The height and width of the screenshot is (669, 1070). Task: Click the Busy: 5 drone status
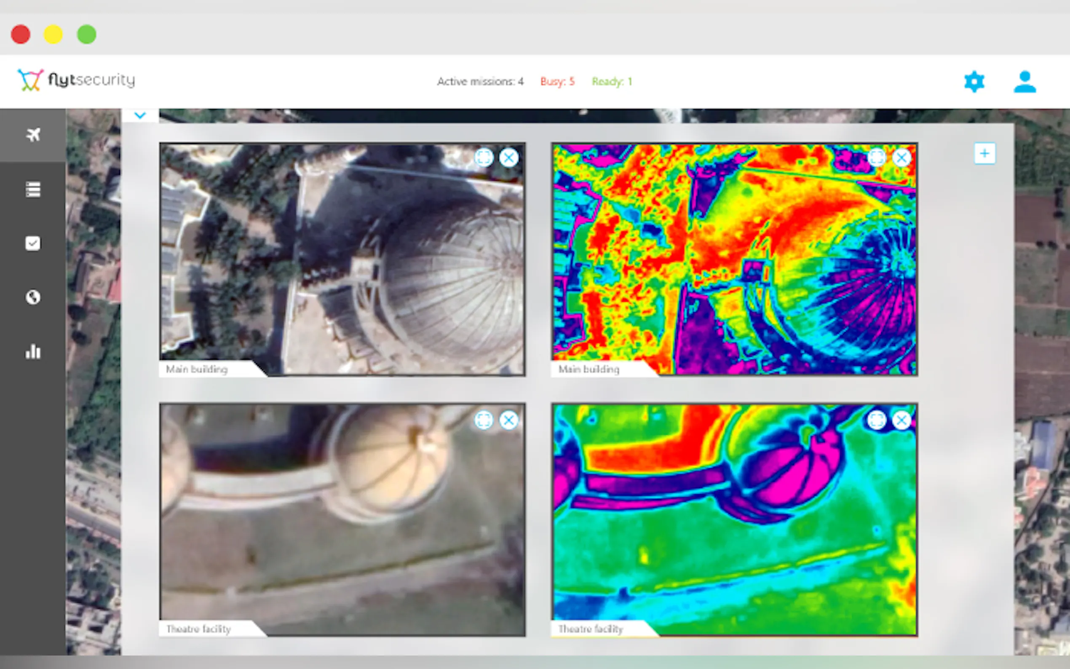tap(557, 82)
